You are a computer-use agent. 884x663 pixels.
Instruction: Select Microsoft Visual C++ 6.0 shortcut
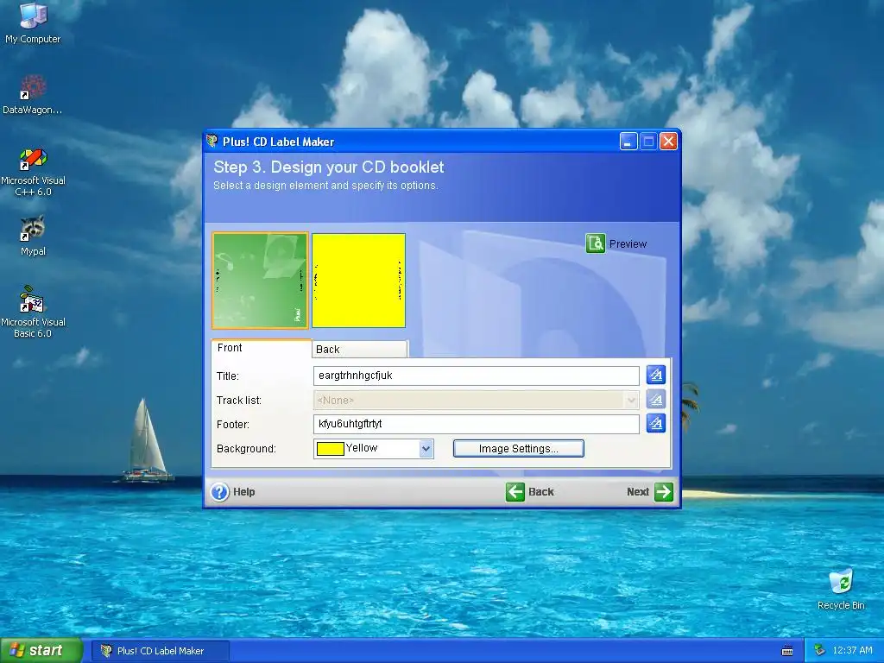(33, 172)
